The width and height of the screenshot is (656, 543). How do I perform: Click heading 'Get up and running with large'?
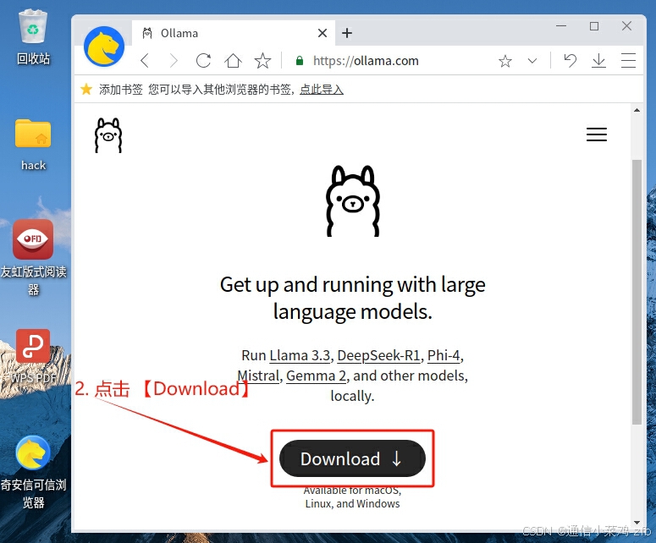(x=353, y=285)
